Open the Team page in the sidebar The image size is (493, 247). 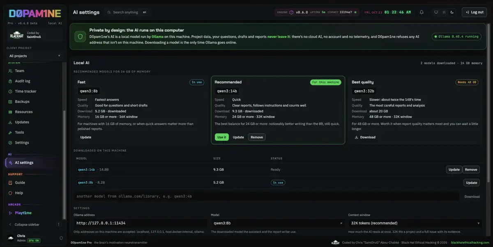pyautogui.click(x=33, y=71)
